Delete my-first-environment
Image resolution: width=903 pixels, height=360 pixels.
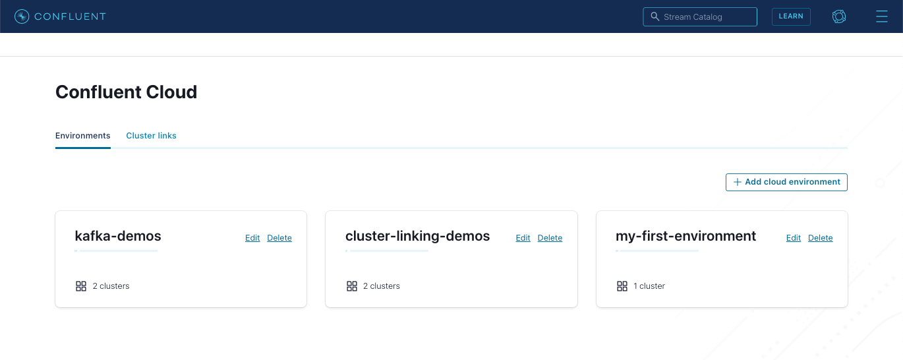[821, 238]
